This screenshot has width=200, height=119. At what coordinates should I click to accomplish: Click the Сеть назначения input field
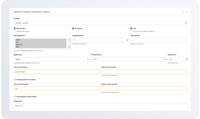pyautogui.click(x=57, y=89)
